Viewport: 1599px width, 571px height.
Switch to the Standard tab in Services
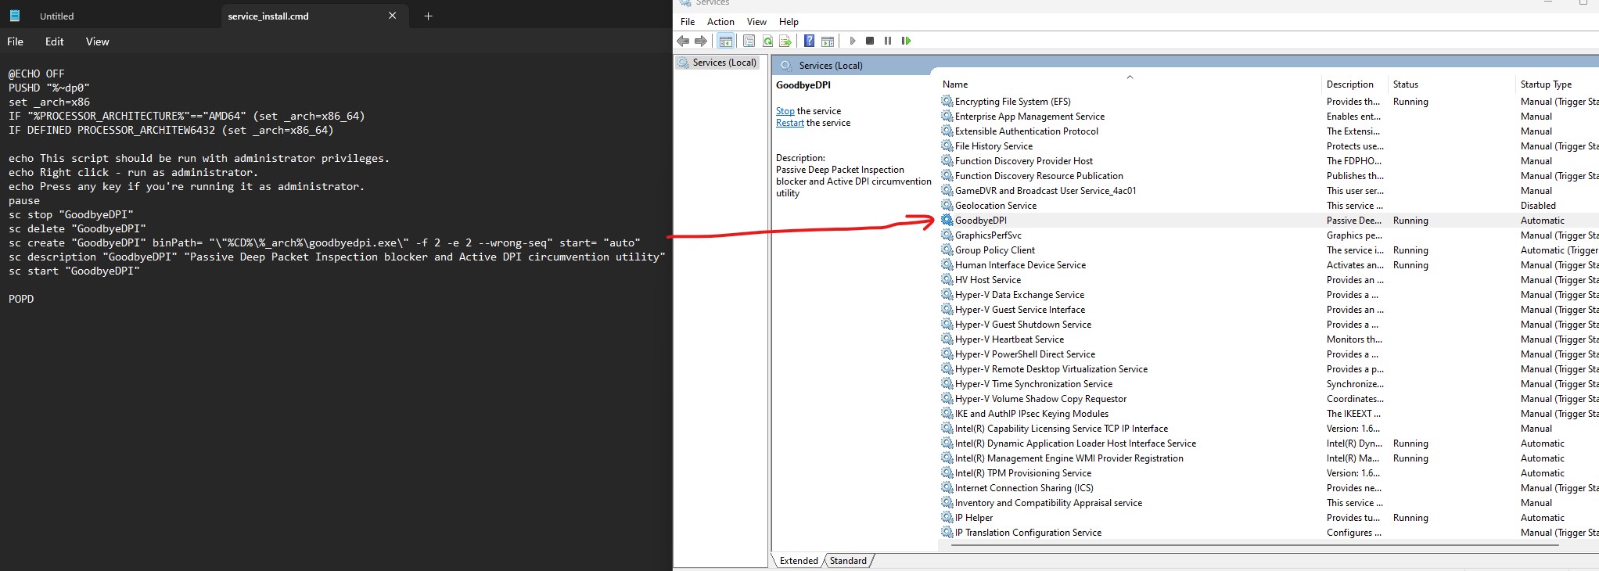point(848,561)
